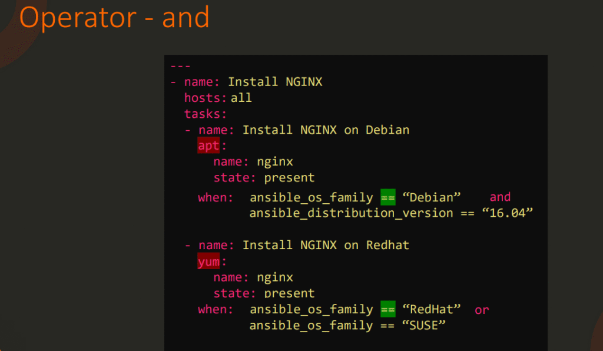Click the "16.04" version string
Image resolution: width=603 pixels, height=351 pixels.
508,213
